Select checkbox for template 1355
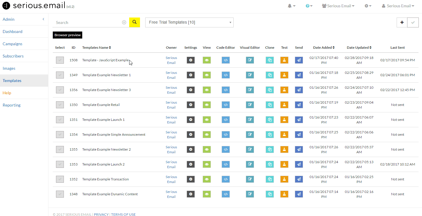Screen dimensions: 422x216 tap(60, 149)
